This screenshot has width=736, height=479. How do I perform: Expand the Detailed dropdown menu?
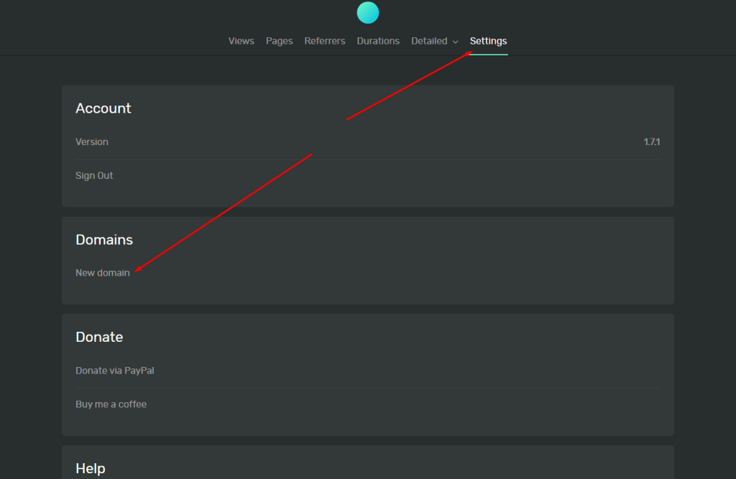tap(430, 41)
